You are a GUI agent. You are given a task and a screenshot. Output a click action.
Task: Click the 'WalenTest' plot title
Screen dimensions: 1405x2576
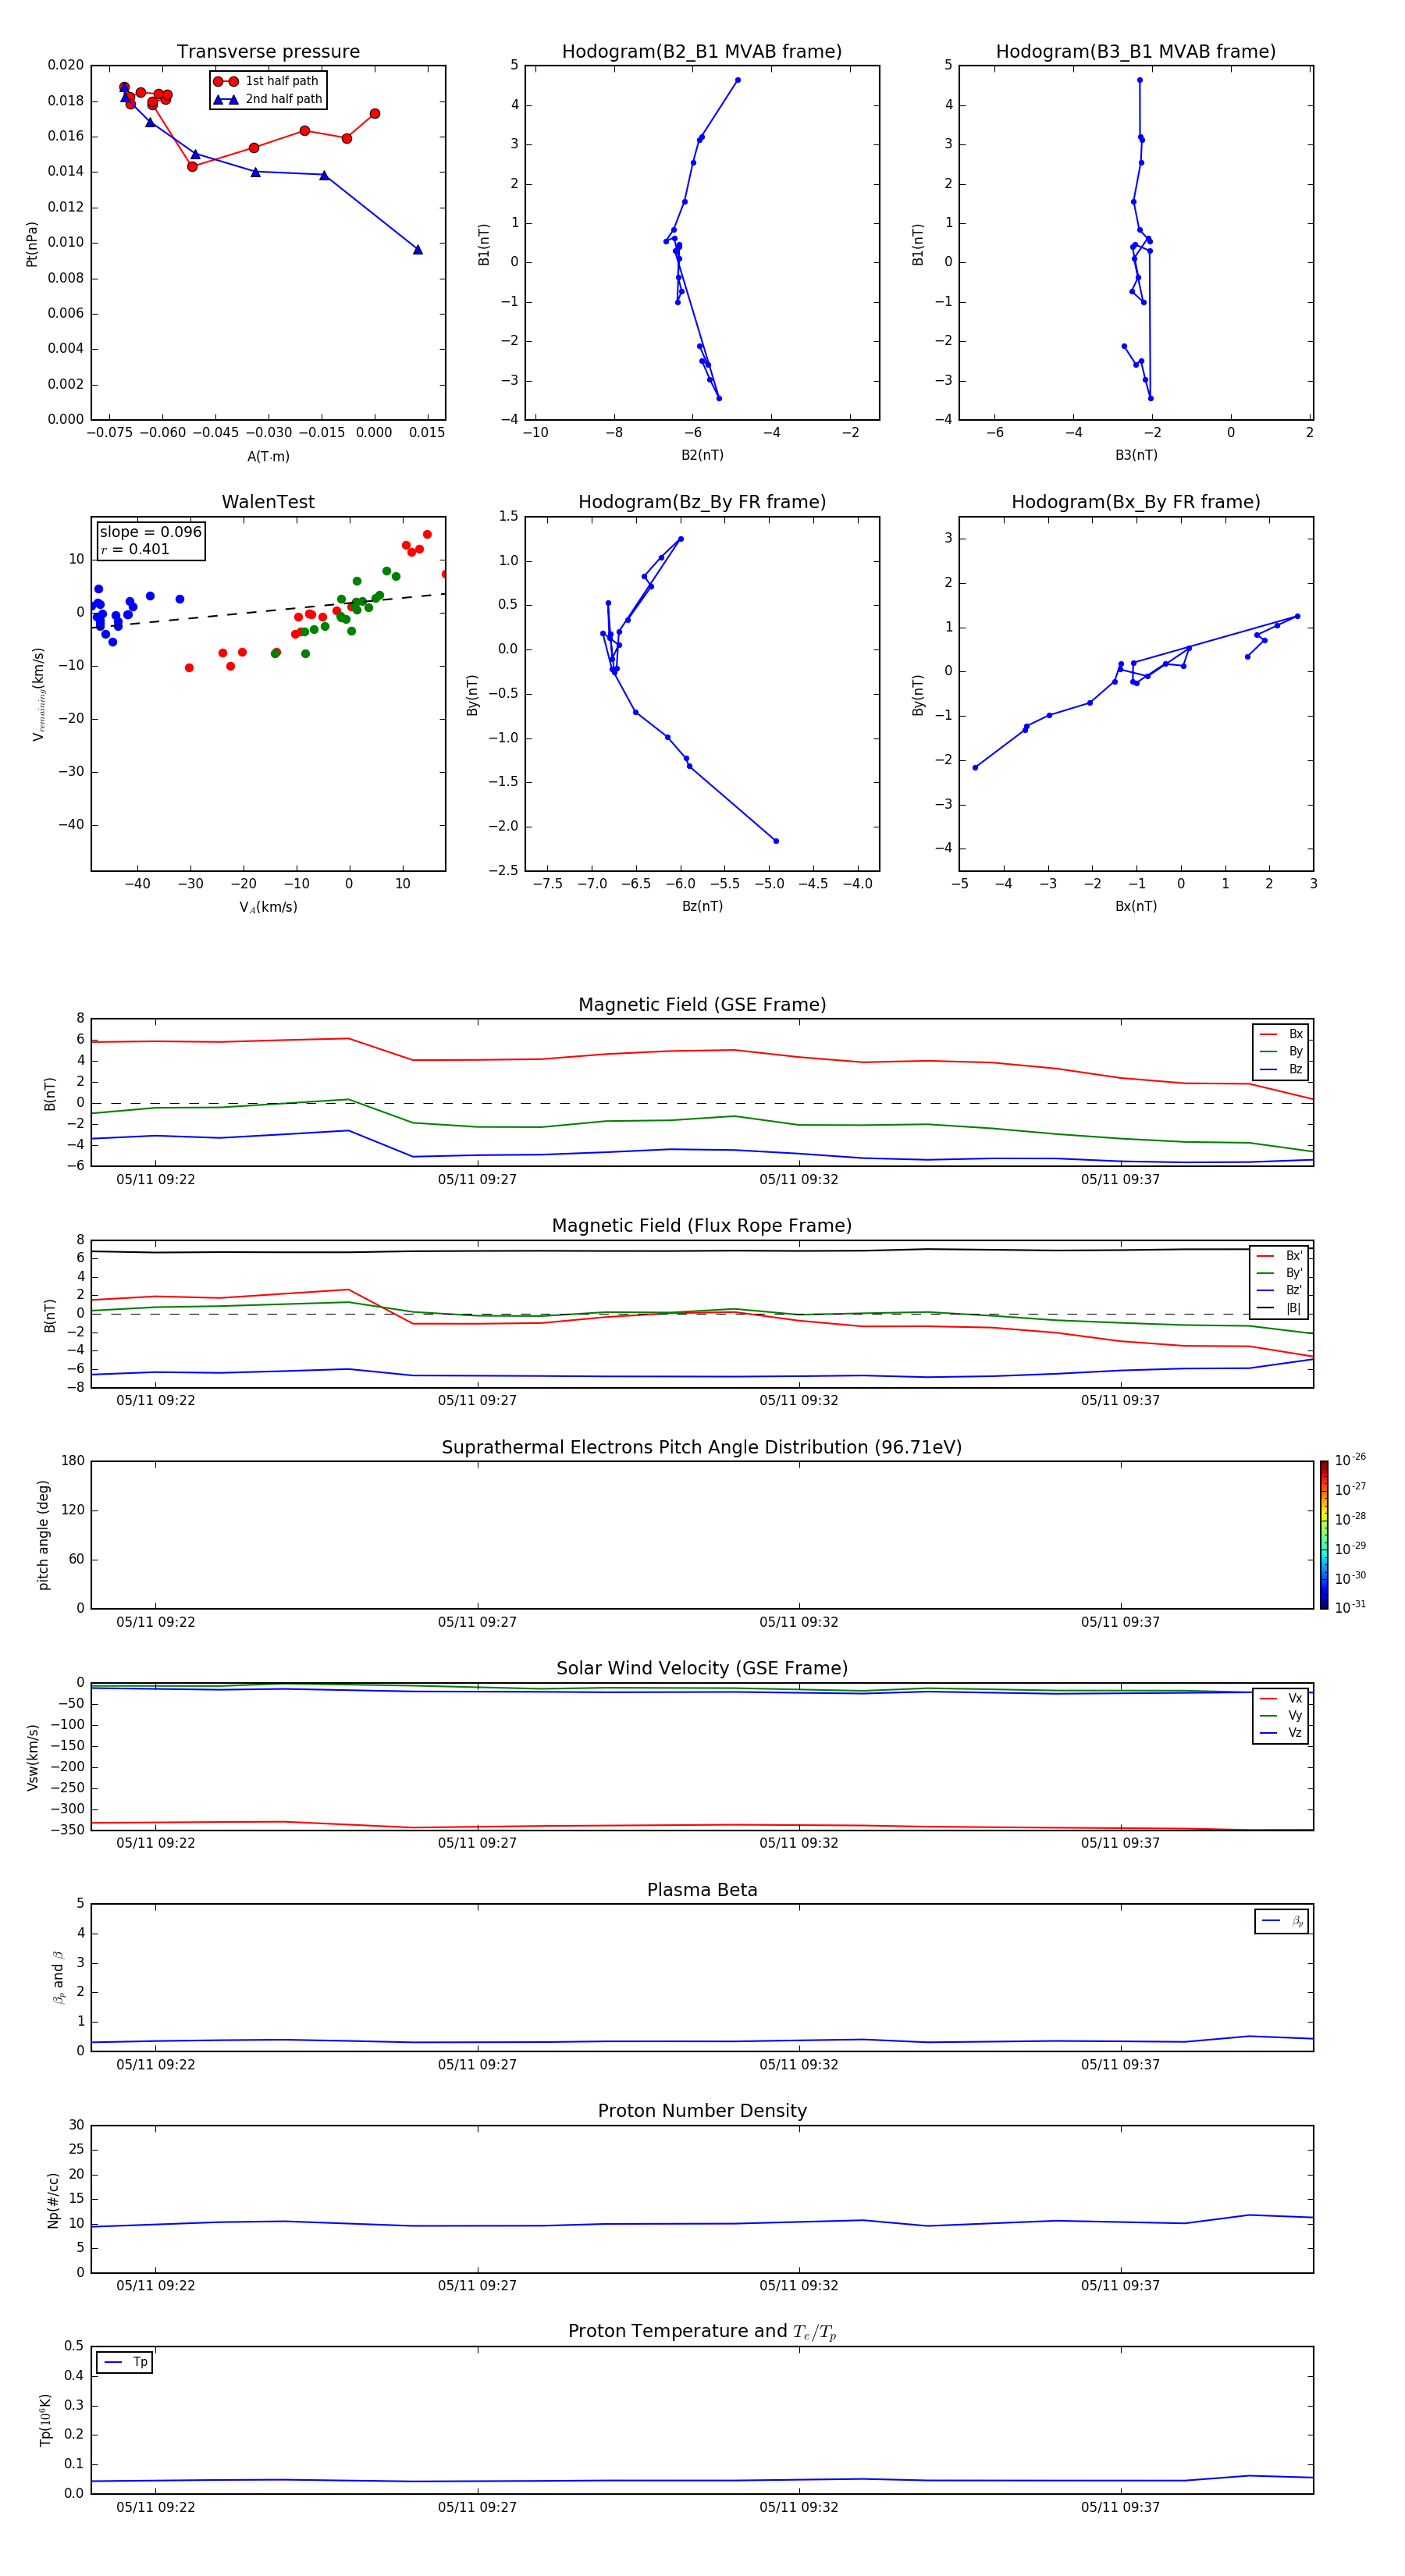pos(268,502)
